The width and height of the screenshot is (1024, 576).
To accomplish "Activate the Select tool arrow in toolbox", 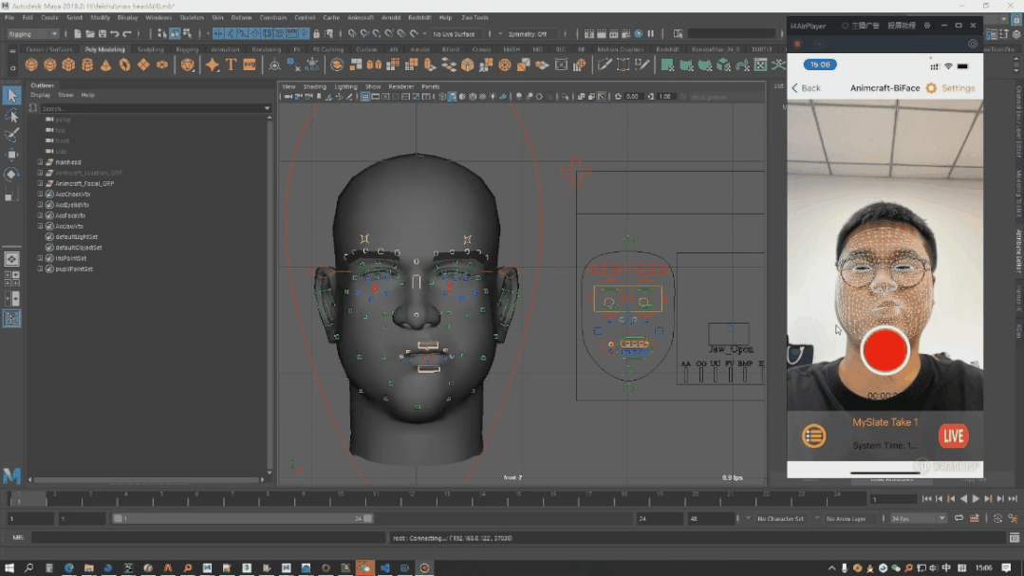I will 11,96.
